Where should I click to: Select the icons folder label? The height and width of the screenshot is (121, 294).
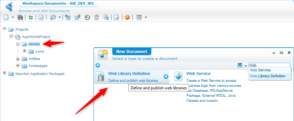[40, 51]
